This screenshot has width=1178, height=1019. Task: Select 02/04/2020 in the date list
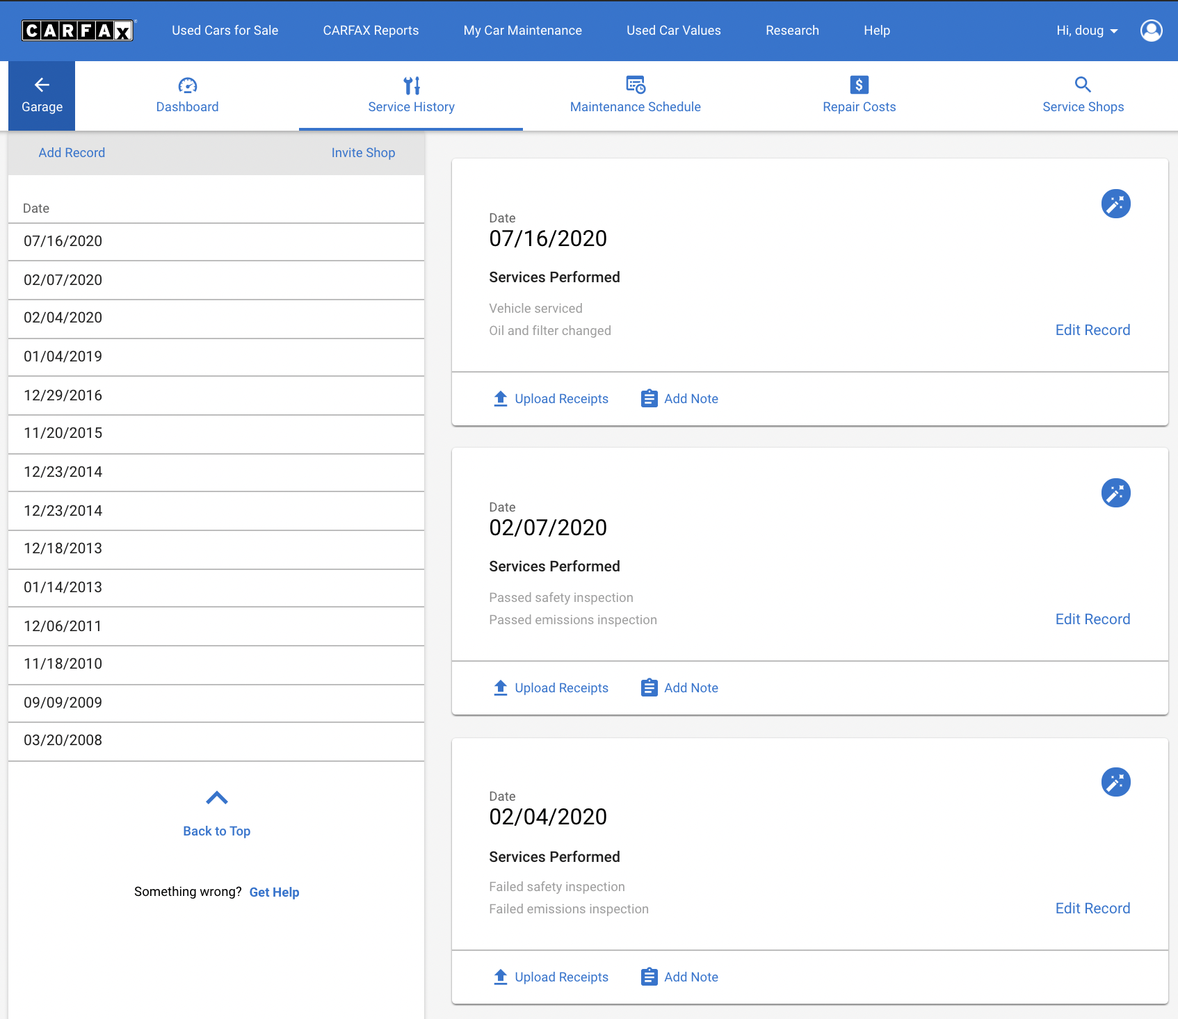pos(216,319)
